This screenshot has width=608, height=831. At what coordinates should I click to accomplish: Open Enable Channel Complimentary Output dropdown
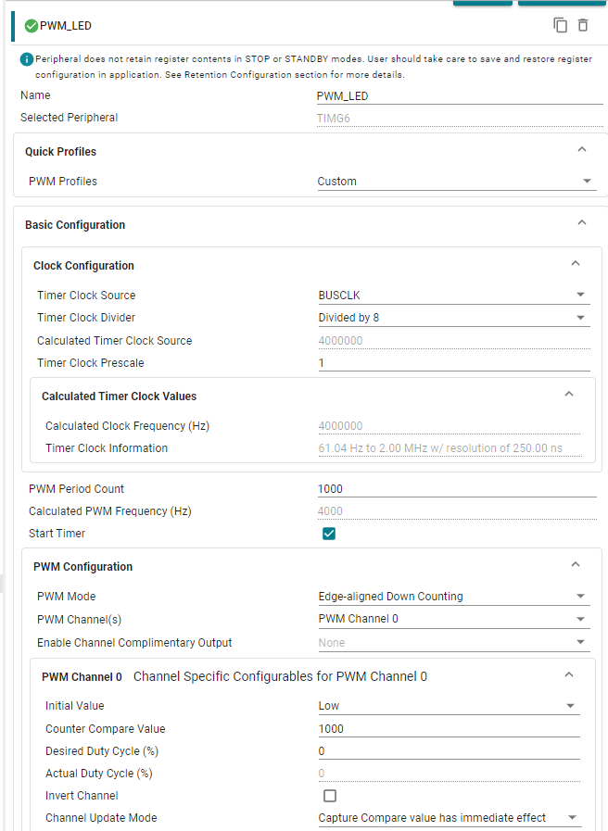point(454,642)
